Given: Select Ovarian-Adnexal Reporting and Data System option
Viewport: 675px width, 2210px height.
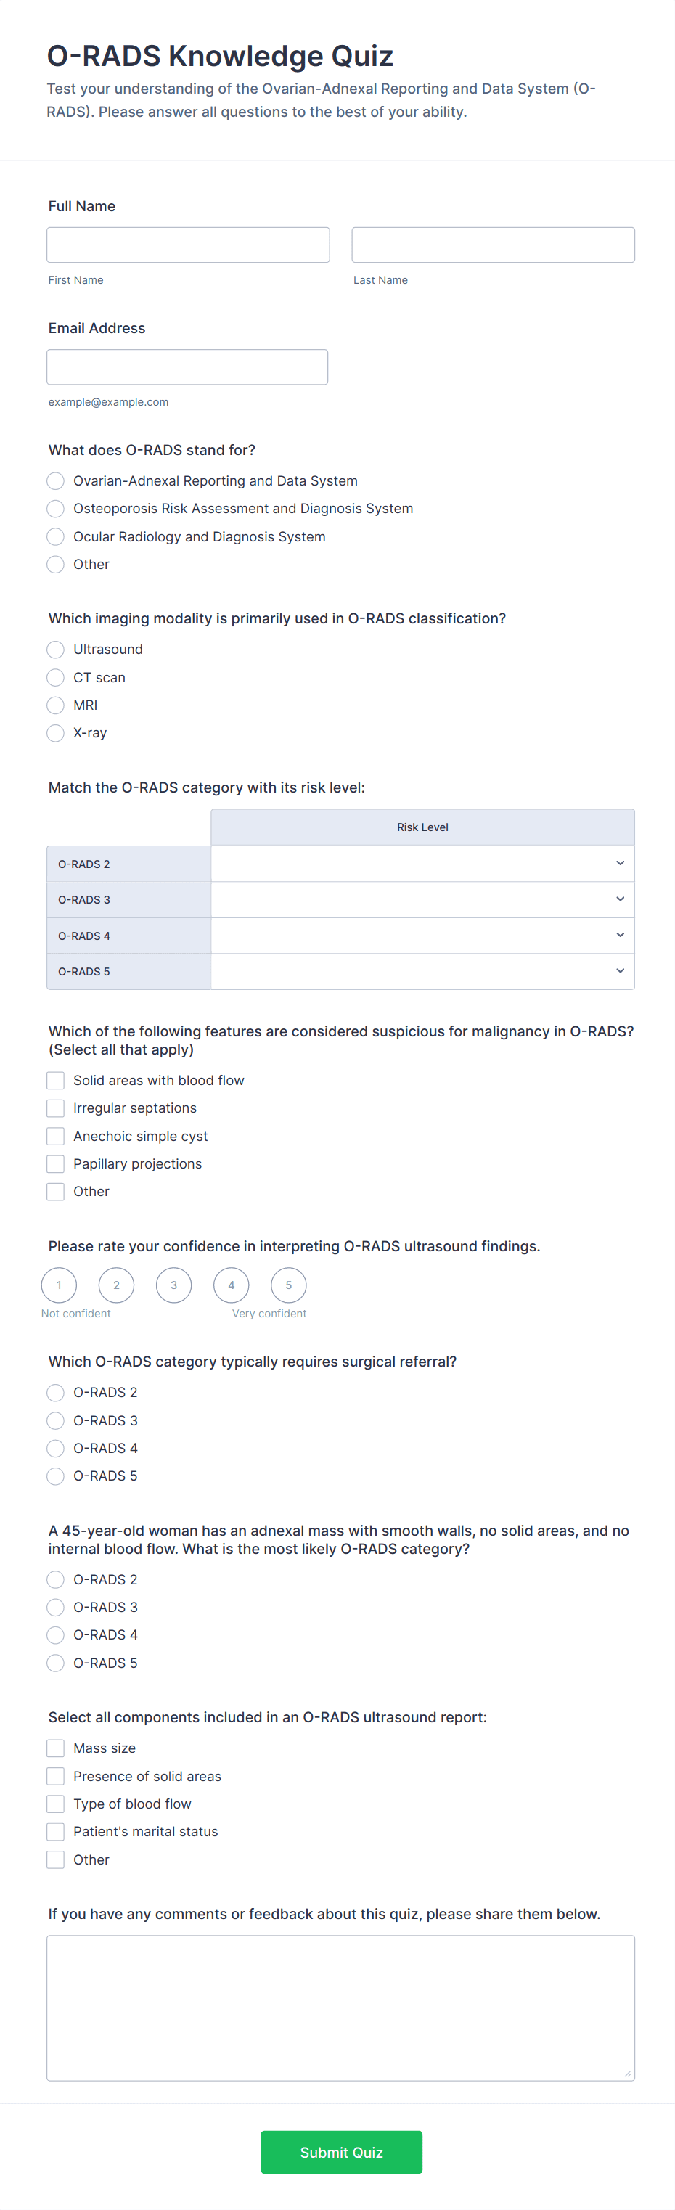Looking at the screenshot, I should [56, 480].
